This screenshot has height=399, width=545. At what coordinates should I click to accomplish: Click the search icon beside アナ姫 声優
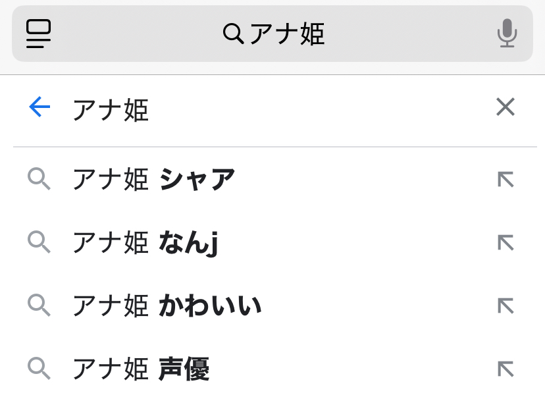pos(39,369)
